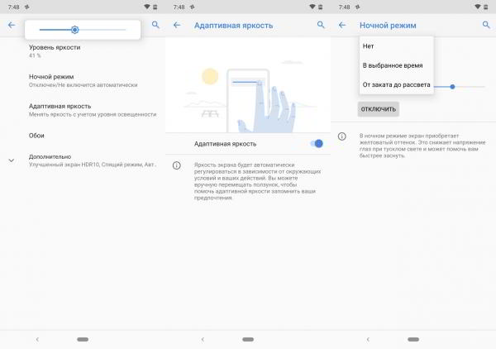Open Адаптивная яркость setting row

[83, 110]
